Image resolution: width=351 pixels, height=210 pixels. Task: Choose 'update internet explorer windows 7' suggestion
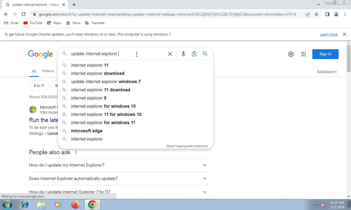click(135, 81)
